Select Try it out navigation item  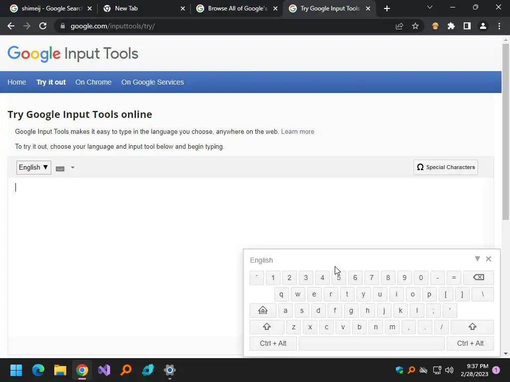pyautogui.click(x=51, y=82)
